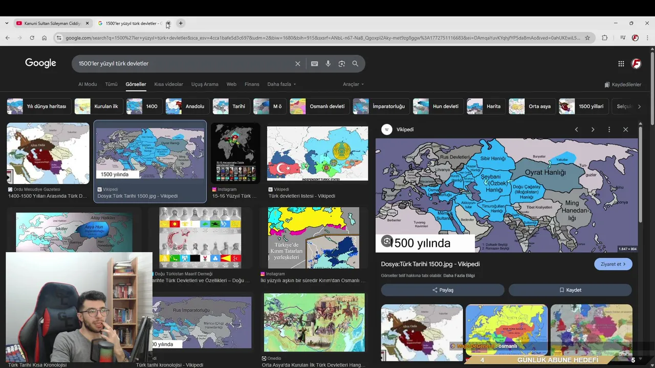
Task: Switch to Tümü results tab
Action: coord(111,84)
